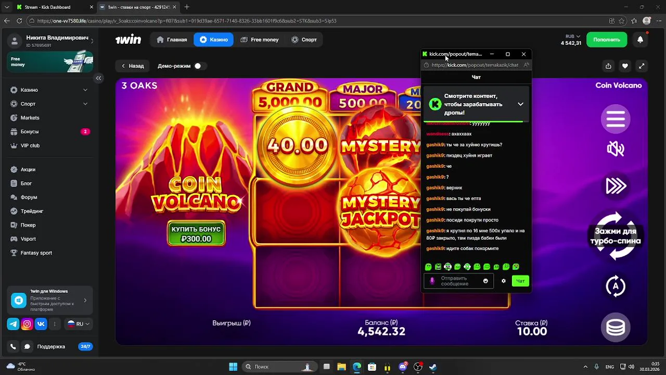Open the bet coins stack icon
Screen dimensions: 666x375
[x=616, y=328]
